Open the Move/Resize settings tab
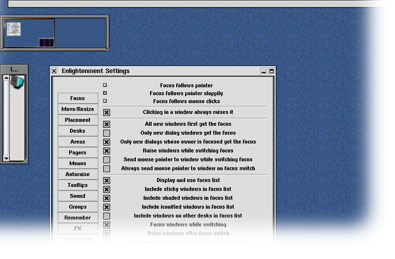 pyautogui.click(x=78, y=109)
